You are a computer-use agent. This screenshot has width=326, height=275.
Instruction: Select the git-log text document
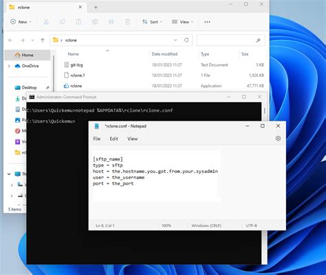(x=76, y=65)
